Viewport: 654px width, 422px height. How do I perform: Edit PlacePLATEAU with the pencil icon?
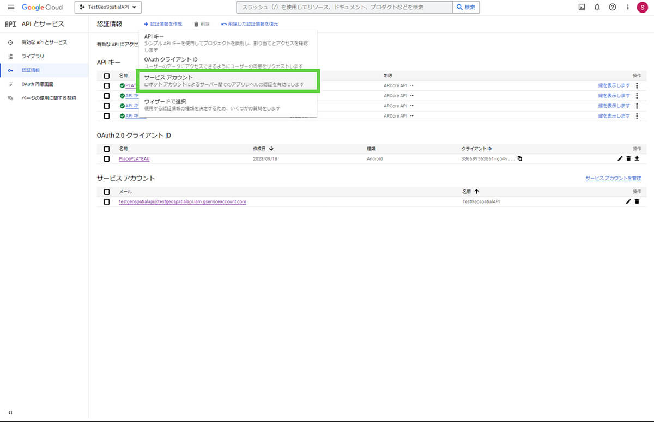pos(620,158)
